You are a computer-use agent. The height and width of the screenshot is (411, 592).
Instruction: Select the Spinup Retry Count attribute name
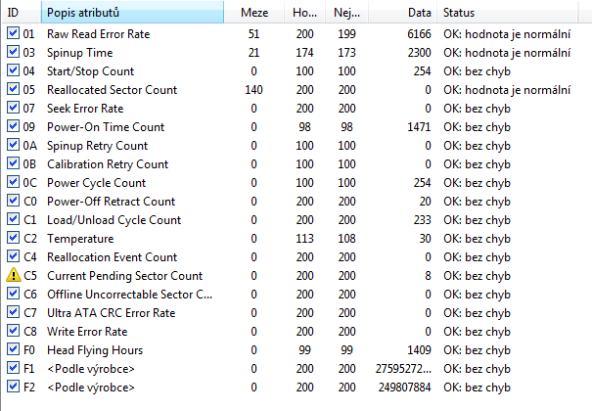[97, 146]
